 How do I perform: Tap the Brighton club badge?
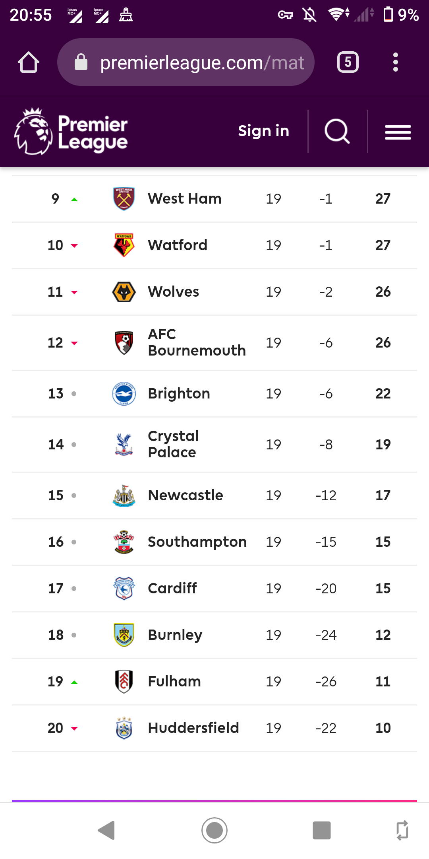[x=124, y=393]
